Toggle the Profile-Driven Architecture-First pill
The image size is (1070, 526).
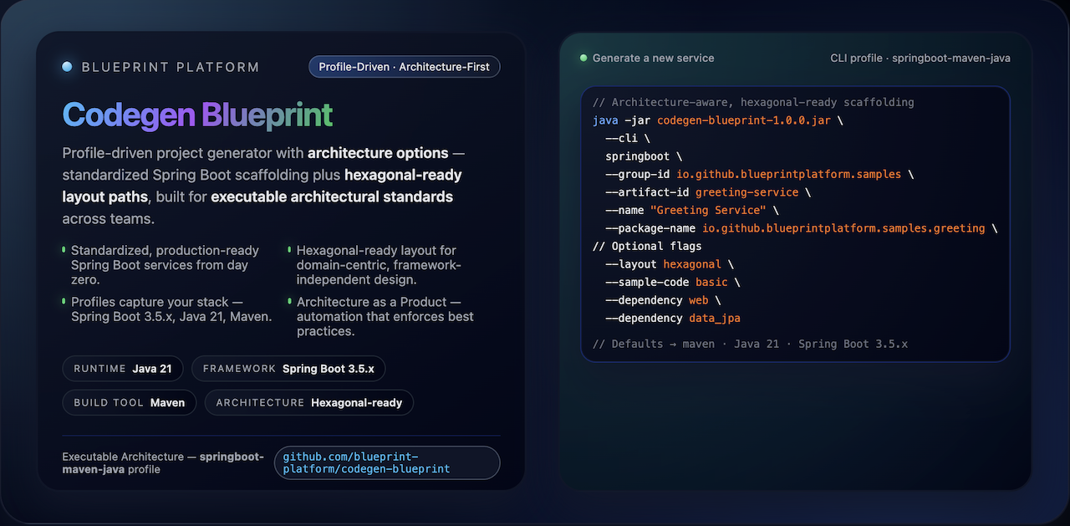click(404, 66)
